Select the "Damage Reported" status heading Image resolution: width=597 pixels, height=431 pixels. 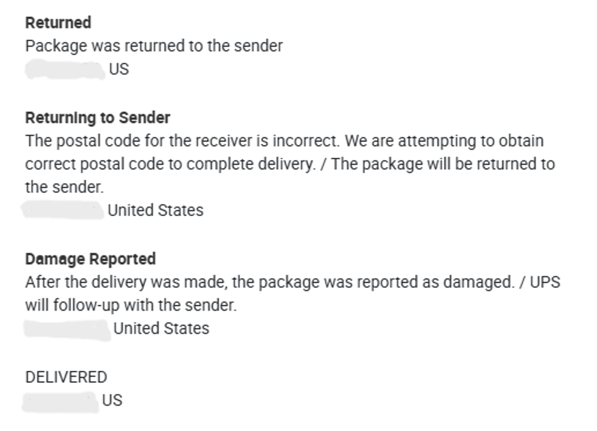(90, 259)
